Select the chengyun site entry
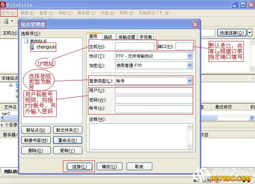 (43, 47)
